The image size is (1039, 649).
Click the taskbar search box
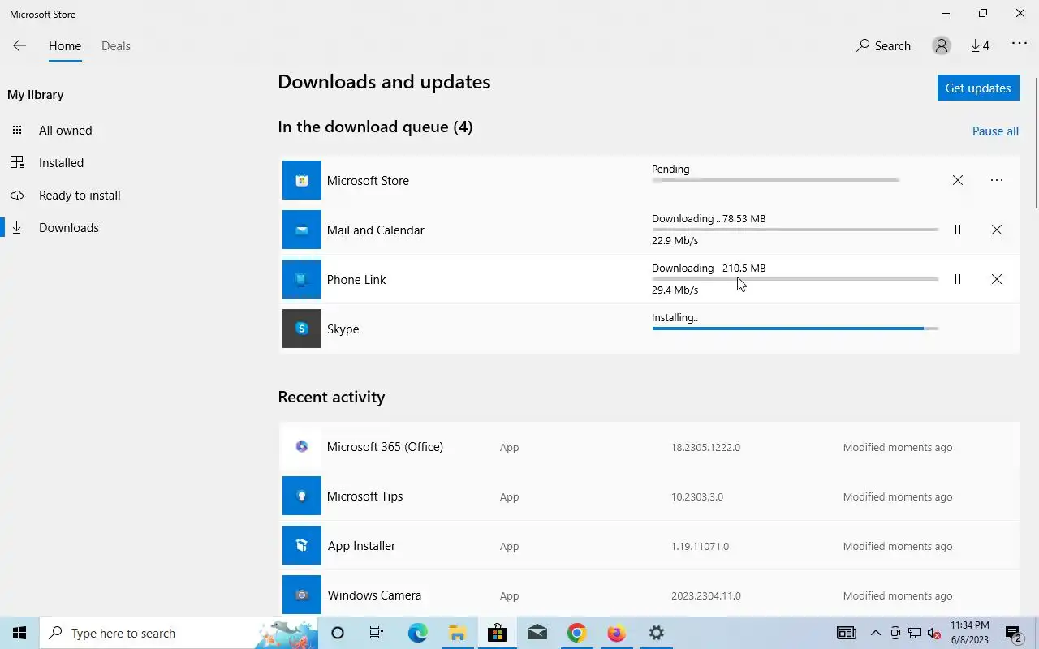pos(179,633)
